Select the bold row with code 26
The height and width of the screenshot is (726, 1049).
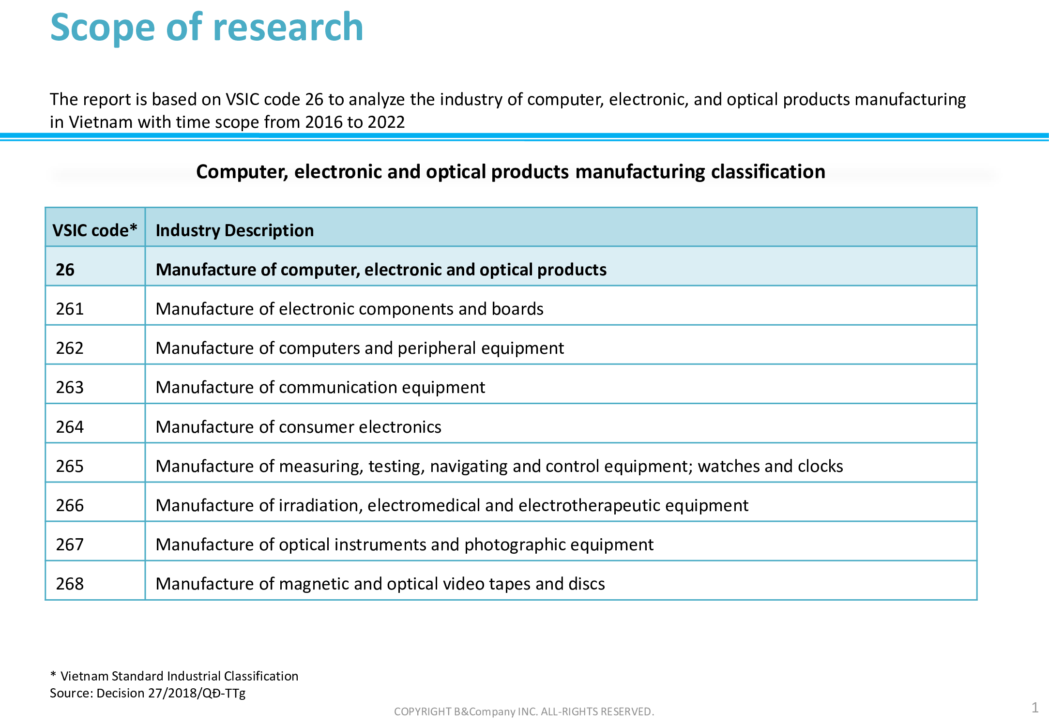point(380,270)
